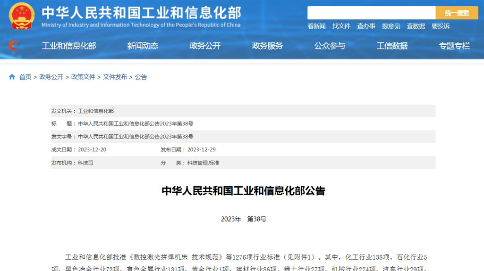Click the red swirl icon in navigation bar
This screenshot has width=484, height=271.
tap(13, 46)
